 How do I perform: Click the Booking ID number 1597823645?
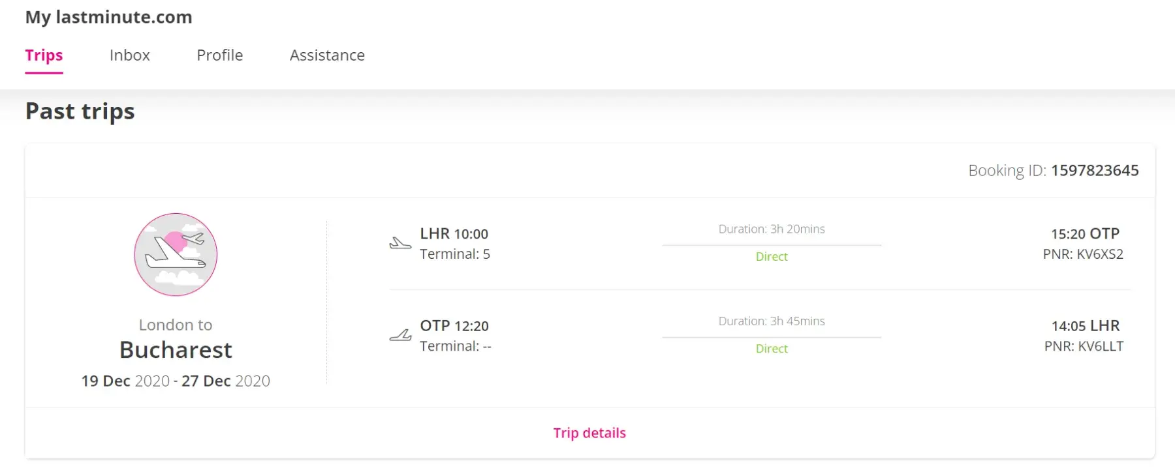click(1095, 170)
